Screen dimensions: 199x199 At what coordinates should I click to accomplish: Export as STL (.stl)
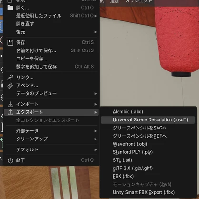(x=148, y=160)
